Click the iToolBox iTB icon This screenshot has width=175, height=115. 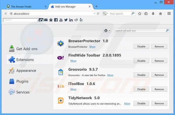coord(61,86)
